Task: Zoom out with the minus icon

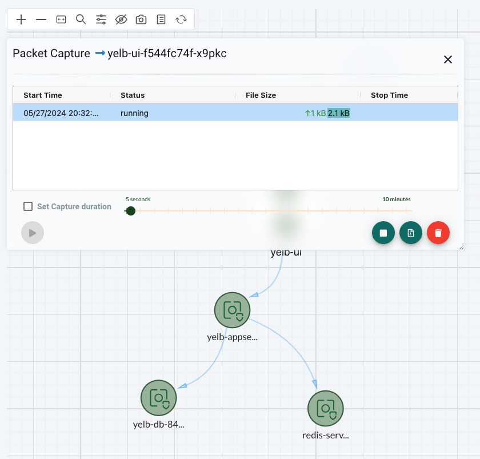Action: pos(41,19)
